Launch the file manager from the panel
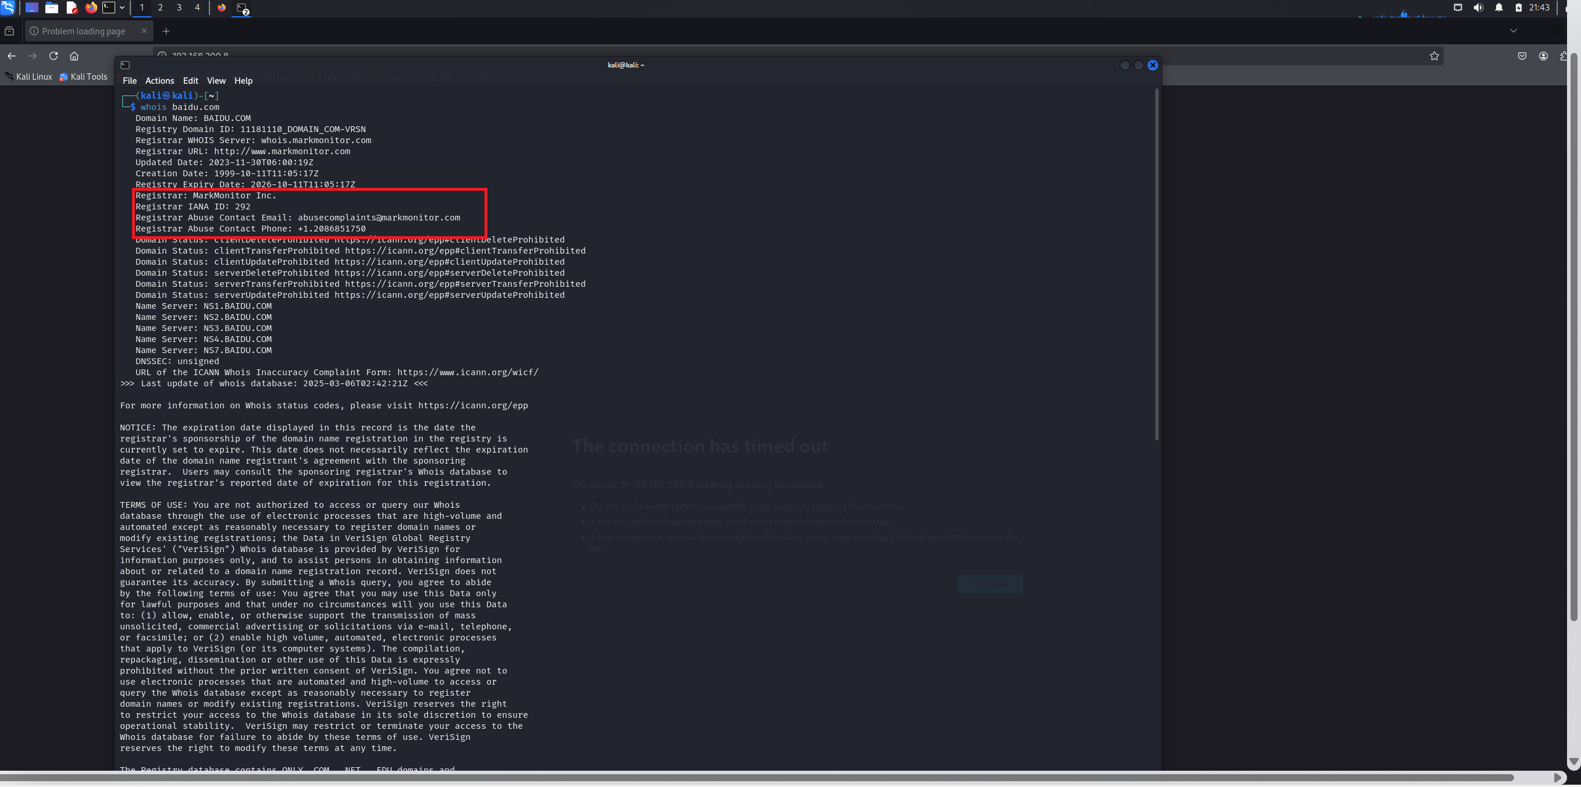Screen dimensions: 1581x787 [52, 8]
